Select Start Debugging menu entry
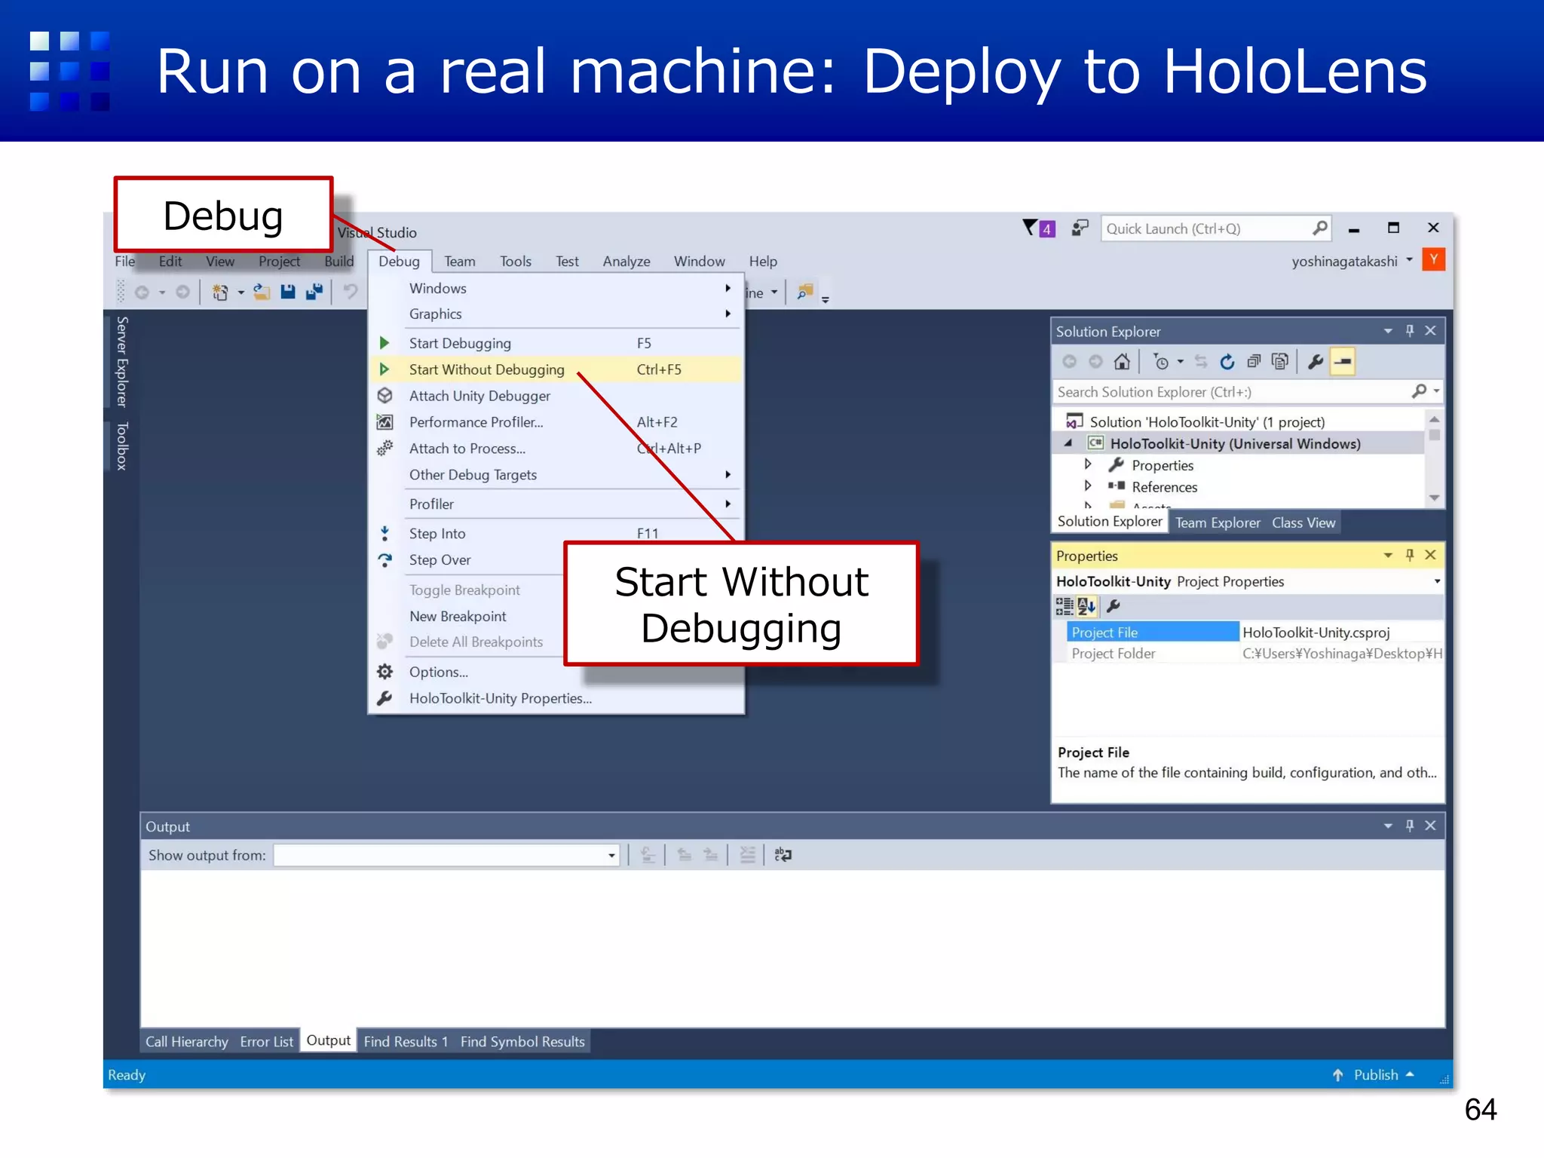Image resolution: width=1544 pixels, height=1158 pixels. click(x=556, y=343)
